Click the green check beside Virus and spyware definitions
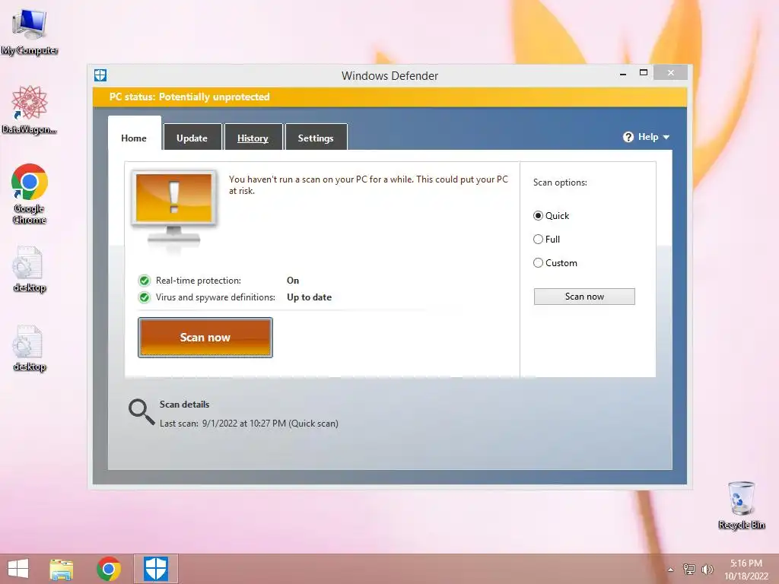Screen dimensions: 779x584 pyautogui.click(x=144, y=297)
